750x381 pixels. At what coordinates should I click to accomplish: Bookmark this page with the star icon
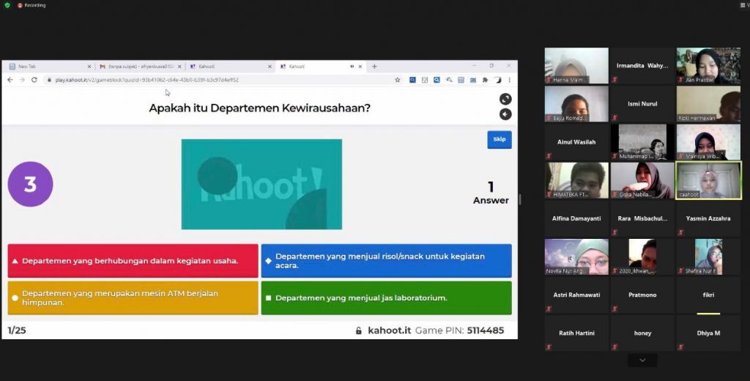[x=397, y=80]
